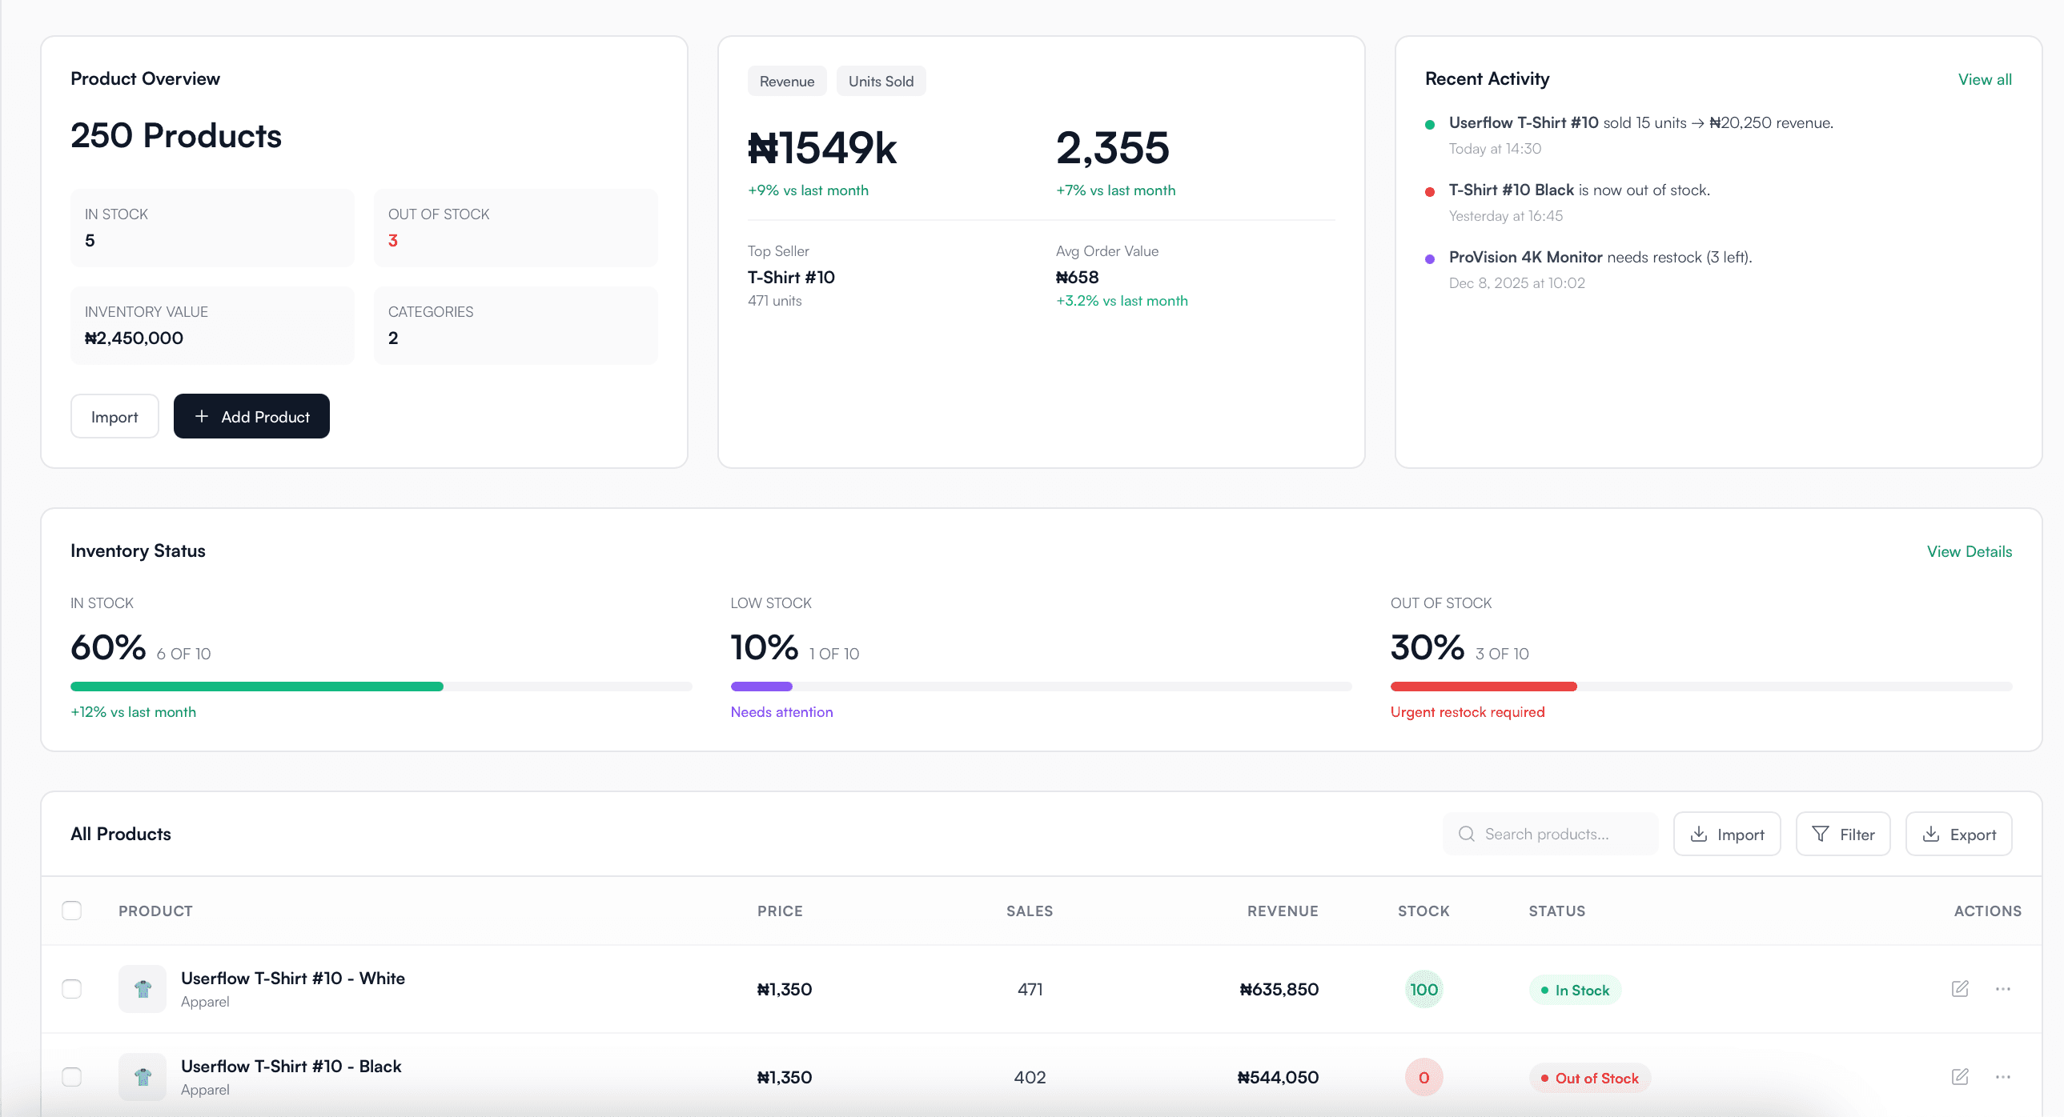Viewport: 2064px width, 1117px height.
Task: Select the checkbox for Userflow T-Shirt #10 White
Action: [x=71, y=989]
